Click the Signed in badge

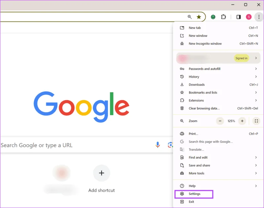241,58
